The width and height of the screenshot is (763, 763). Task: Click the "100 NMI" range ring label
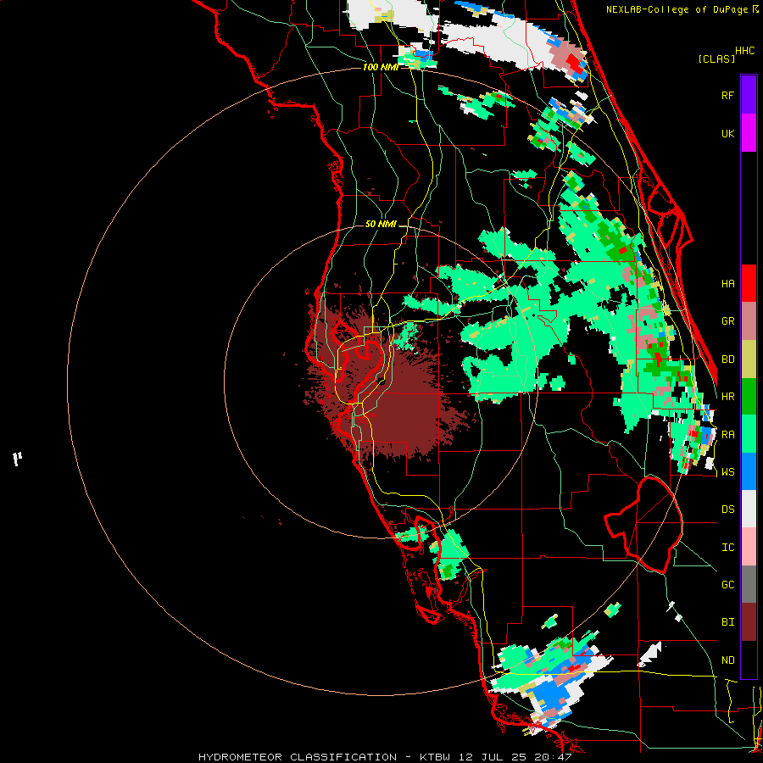pyautogui.click(x=381, y=67)
